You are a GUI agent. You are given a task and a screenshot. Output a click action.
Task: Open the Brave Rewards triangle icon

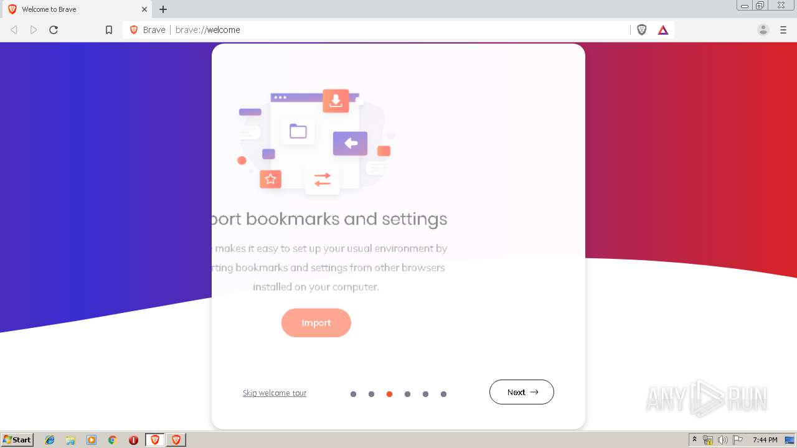(x=663, y=30)
